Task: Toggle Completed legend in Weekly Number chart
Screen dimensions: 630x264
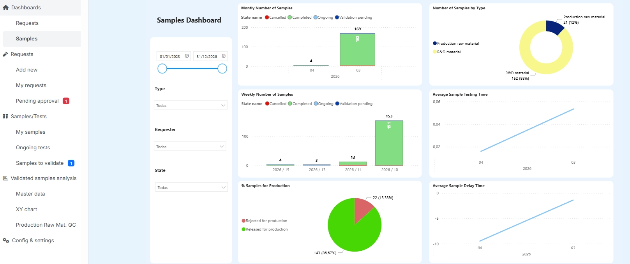Action: click(x=300, y=104)
